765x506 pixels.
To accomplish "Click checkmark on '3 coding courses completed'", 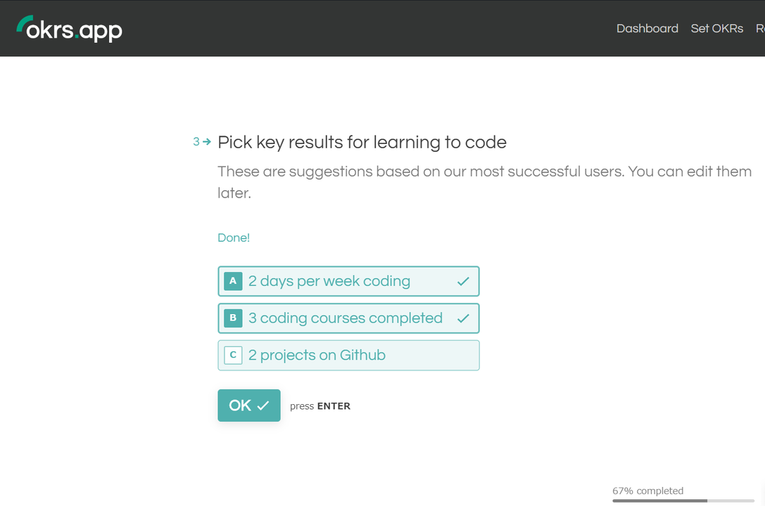I will coord(463,318).
